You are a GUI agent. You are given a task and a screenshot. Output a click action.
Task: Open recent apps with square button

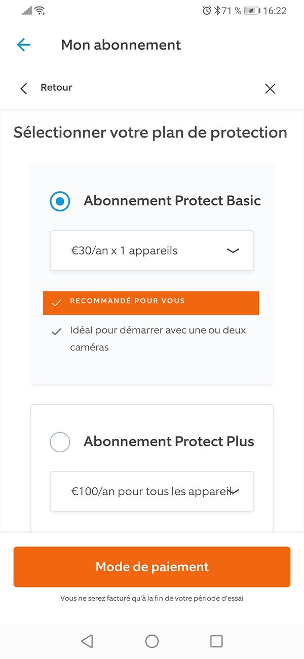(216, 641)
